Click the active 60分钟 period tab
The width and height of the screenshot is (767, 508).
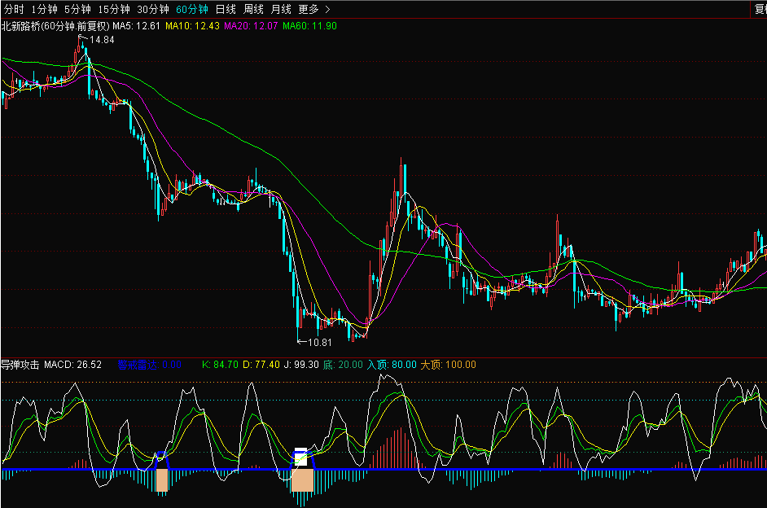click(192, 9)
